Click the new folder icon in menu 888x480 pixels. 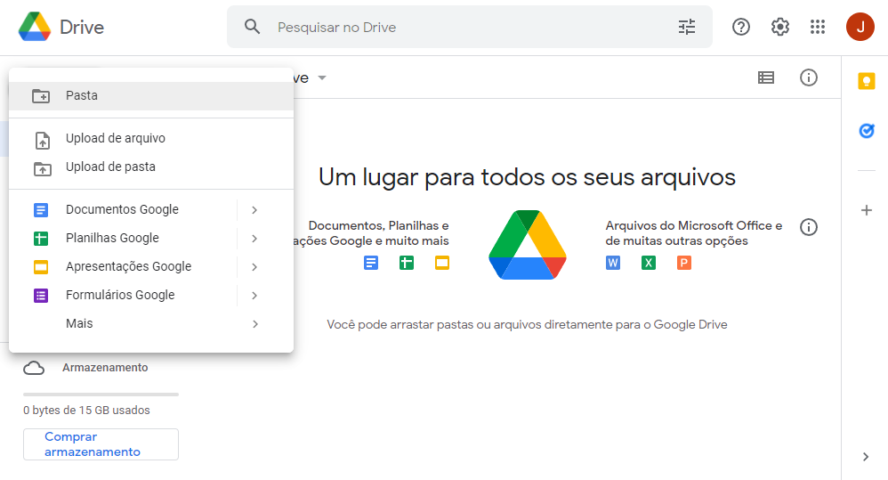(41, 96)
